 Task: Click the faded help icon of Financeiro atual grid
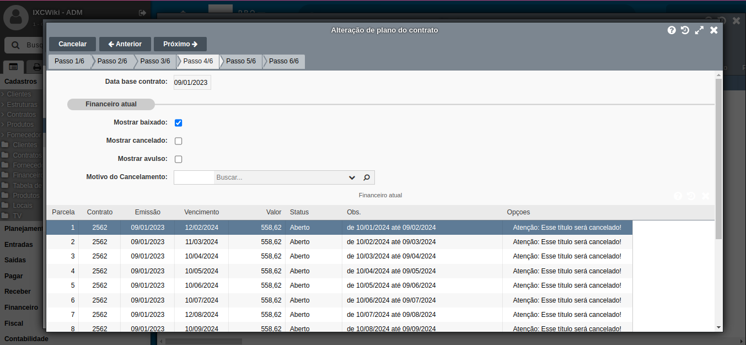(678, 196)
